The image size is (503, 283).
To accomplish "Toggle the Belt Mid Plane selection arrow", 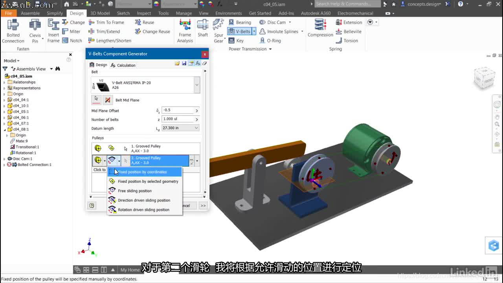I will [96, 100].
